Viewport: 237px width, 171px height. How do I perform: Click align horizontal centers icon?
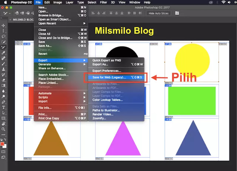click(x=99, y=13)
